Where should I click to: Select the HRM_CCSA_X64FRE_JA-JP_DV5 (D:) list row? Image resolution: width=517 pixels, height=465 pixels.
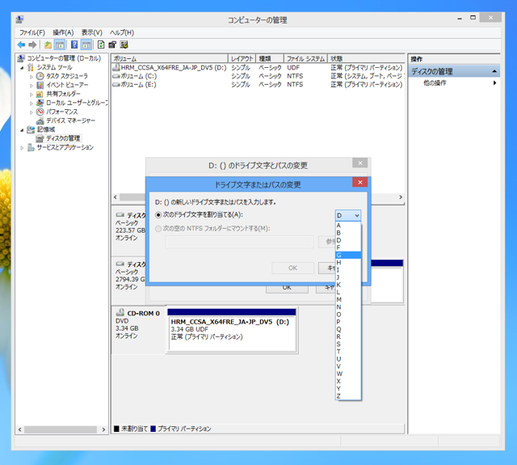tap(258, 67)
